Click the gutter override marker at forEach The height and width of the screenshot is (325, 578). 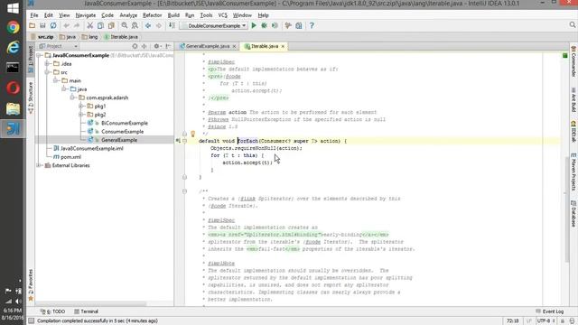178,141
